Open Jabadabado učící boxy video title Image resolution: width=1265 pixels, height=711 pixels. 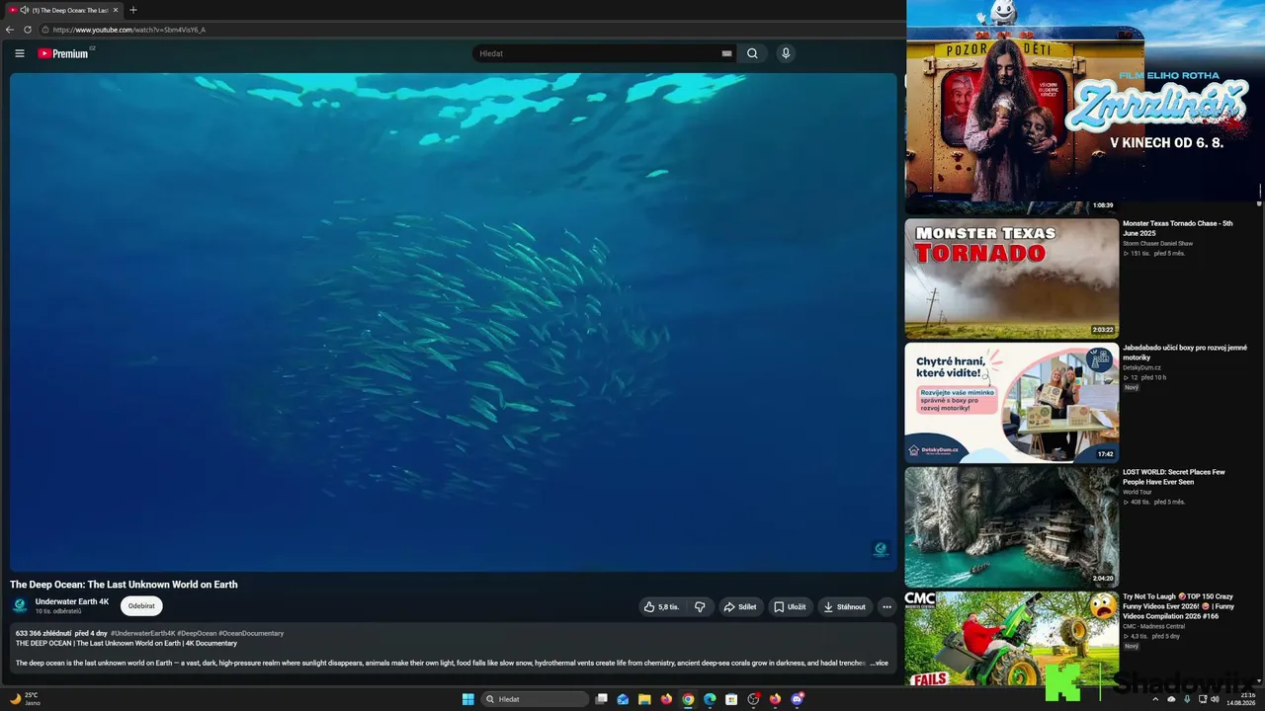1185,353
